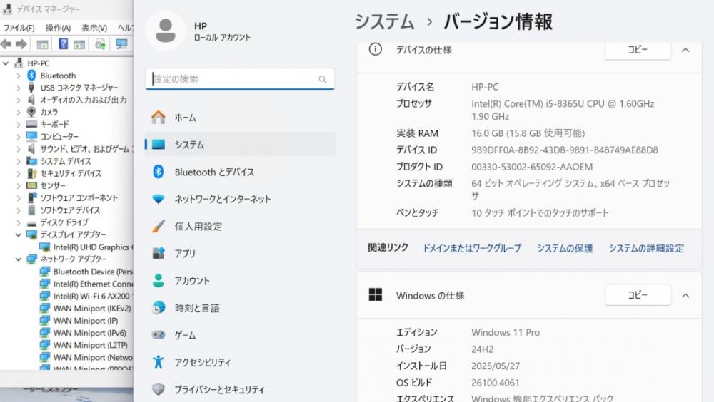Select WAN Miniport (IPv6) entry
This screenshot has width=714, height=402.
pos(90,333)
